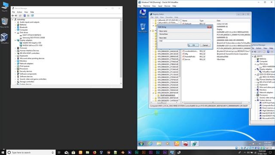
Task: Click Back arrow in host Device Manager toolbar
Action: pos(12,15)
